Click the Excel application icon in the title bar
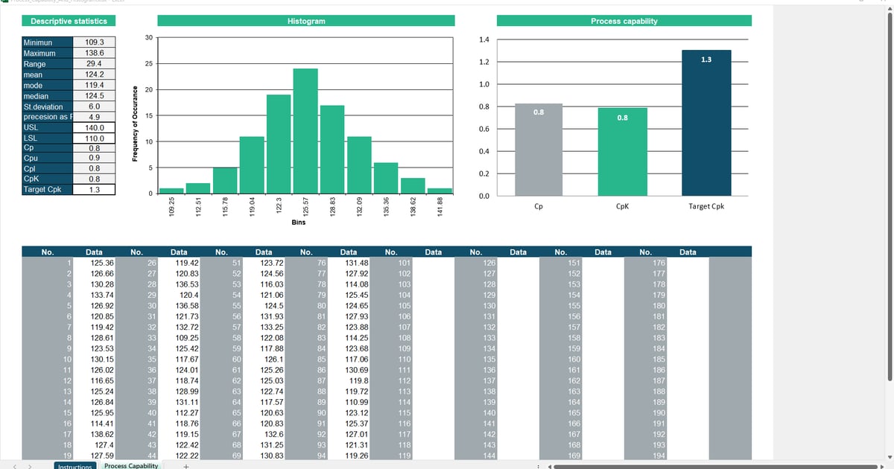The height and width of the screenshot is (469, 894). [6, 2]
